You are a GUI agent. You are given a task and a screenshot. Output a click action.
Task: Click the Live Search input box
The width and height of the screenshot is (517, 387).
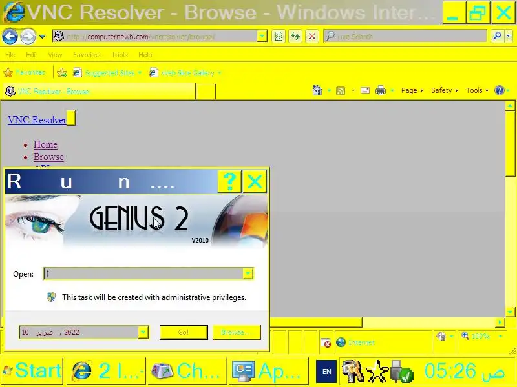click(x=405, y=37)
